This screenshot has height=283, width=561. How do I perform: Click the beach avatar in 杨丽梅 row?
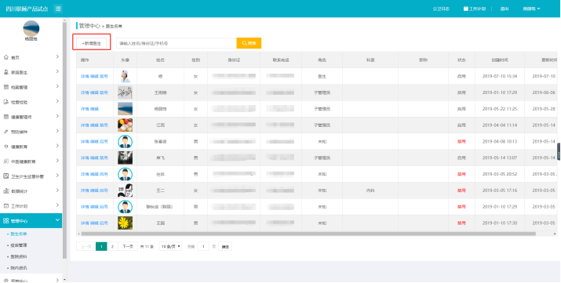tap(126, 109)
